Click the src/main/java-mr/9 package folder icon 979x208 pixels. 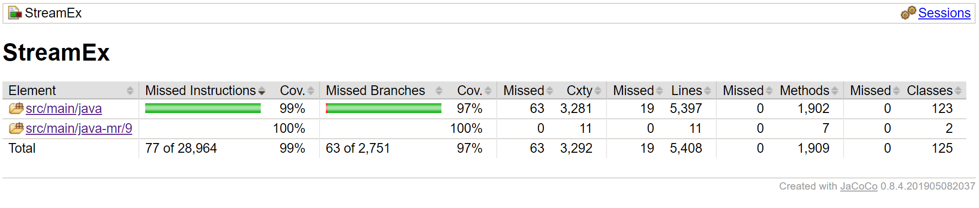(x=16, y=128)
